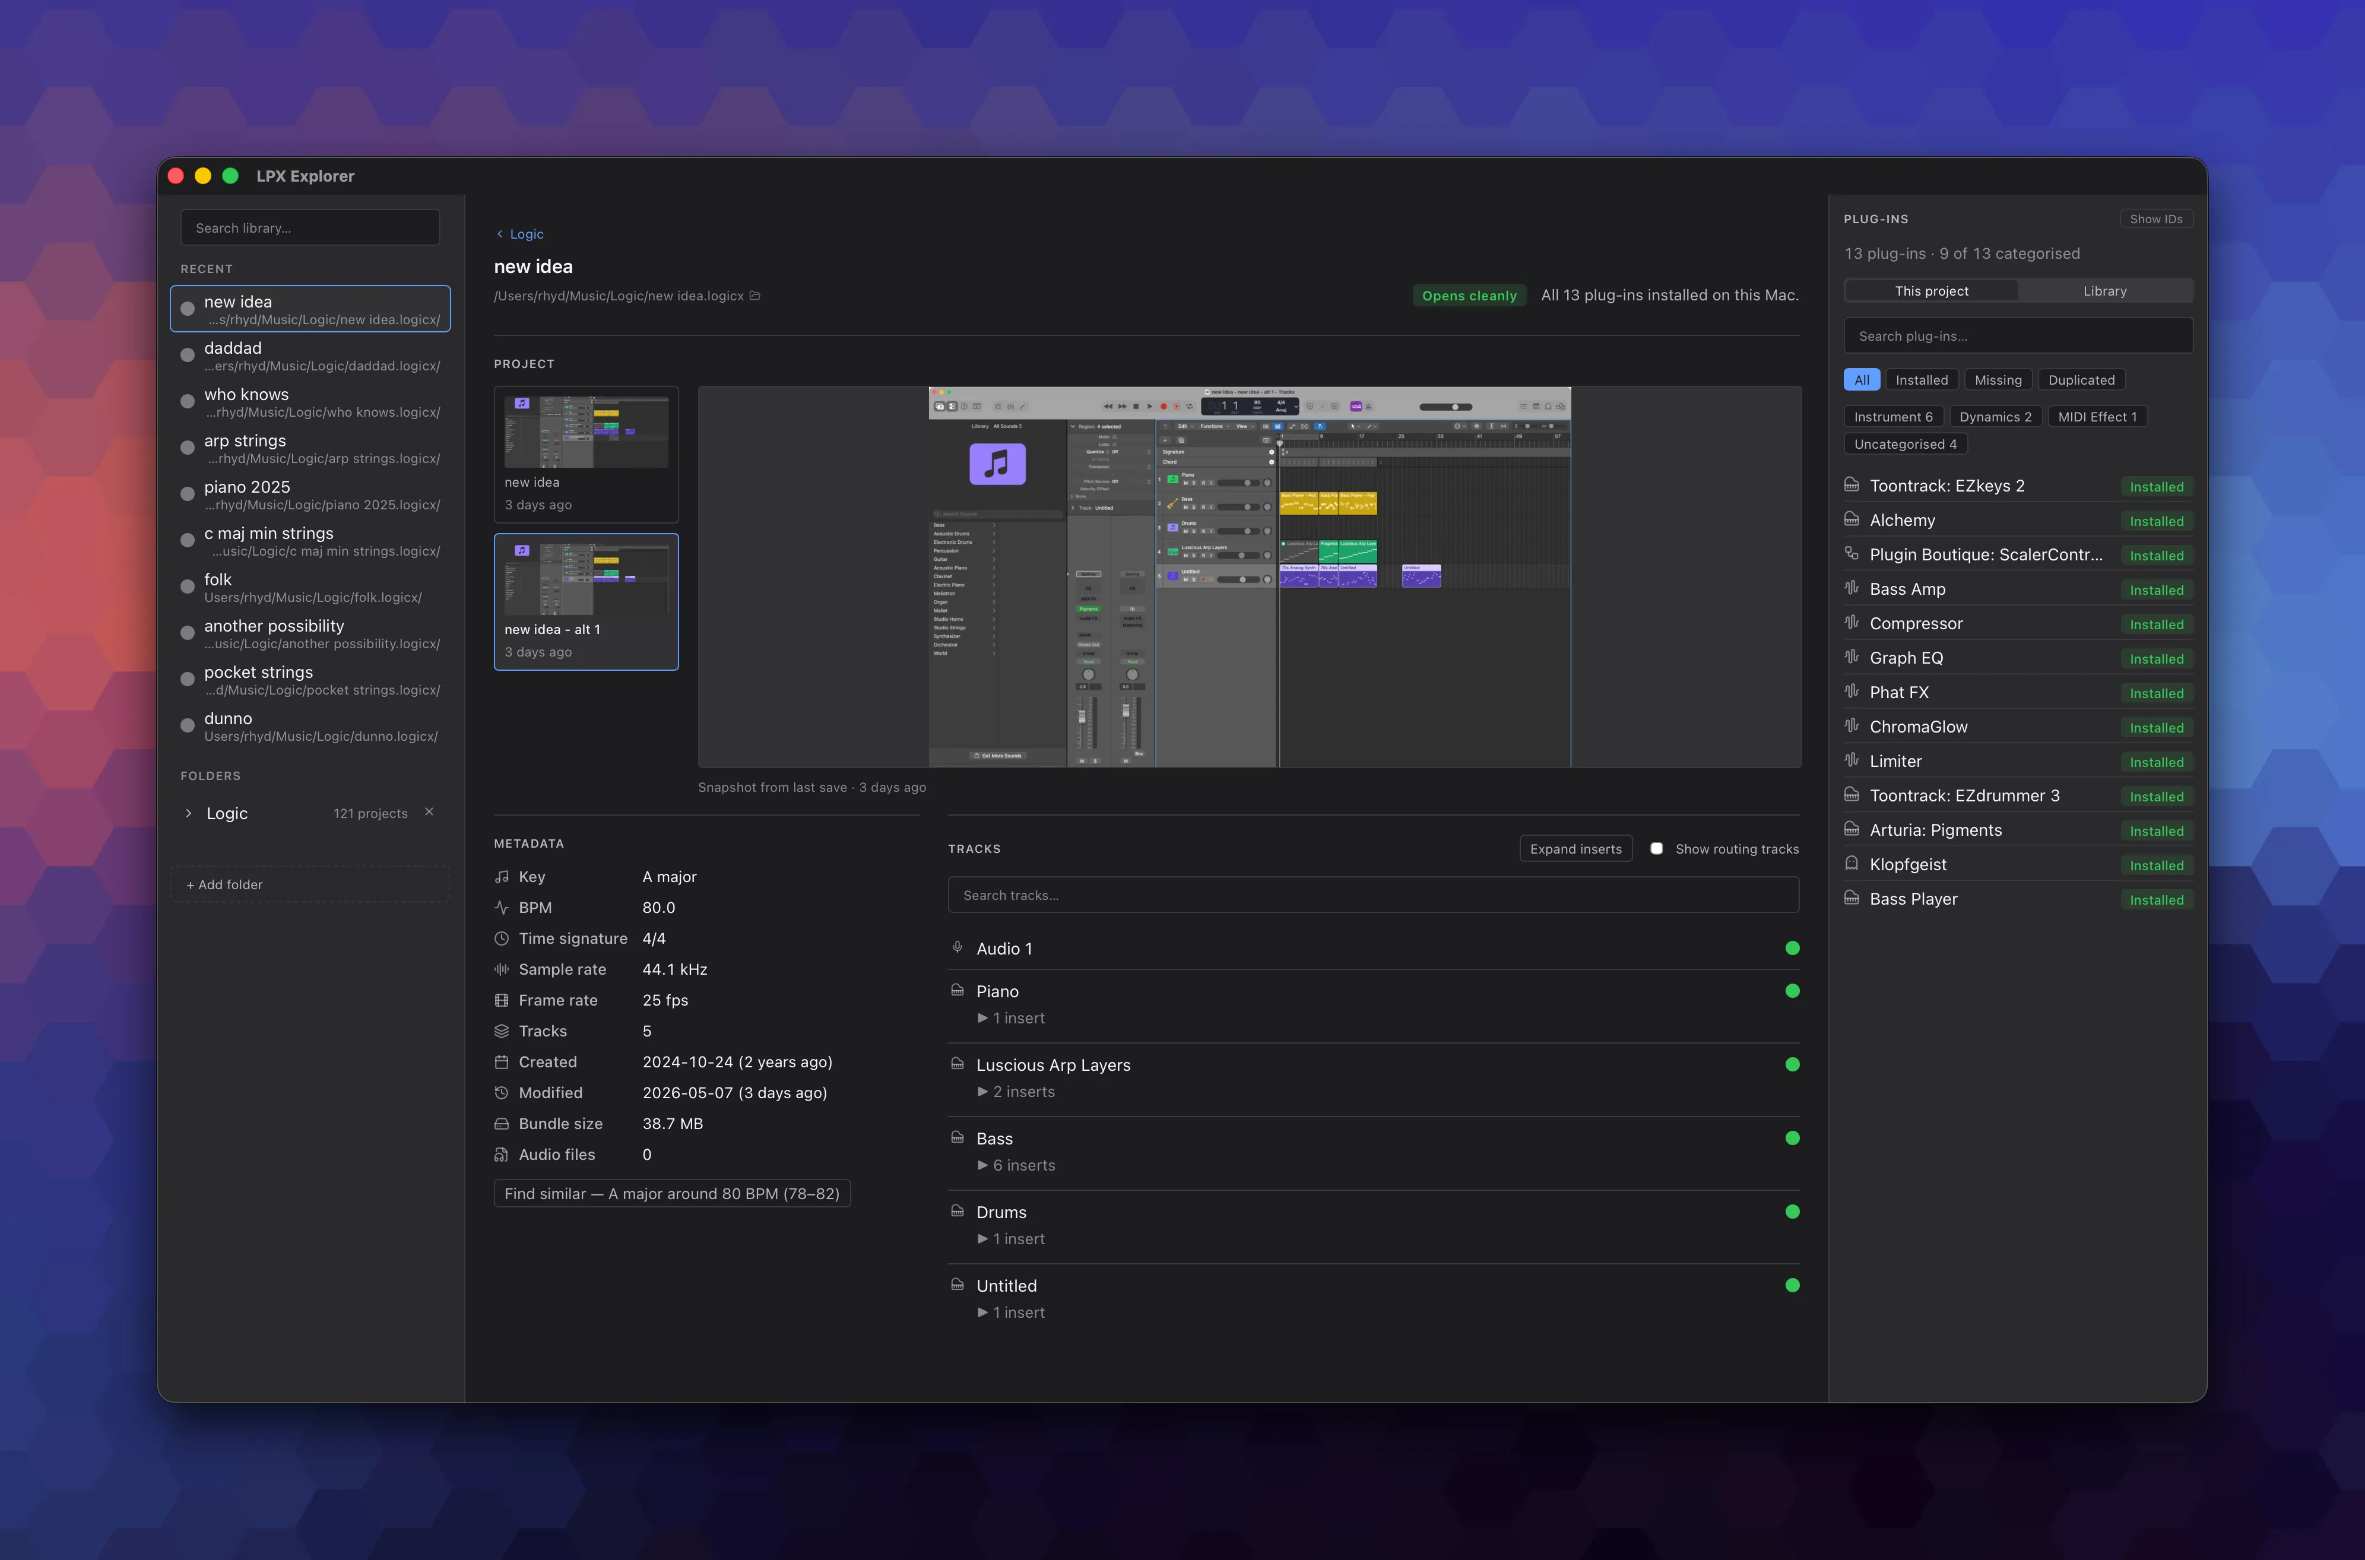This screenshot has width=2365, height=1560.
Task: Click the Bass Amp waveform icon
Action: point(1852,588)
